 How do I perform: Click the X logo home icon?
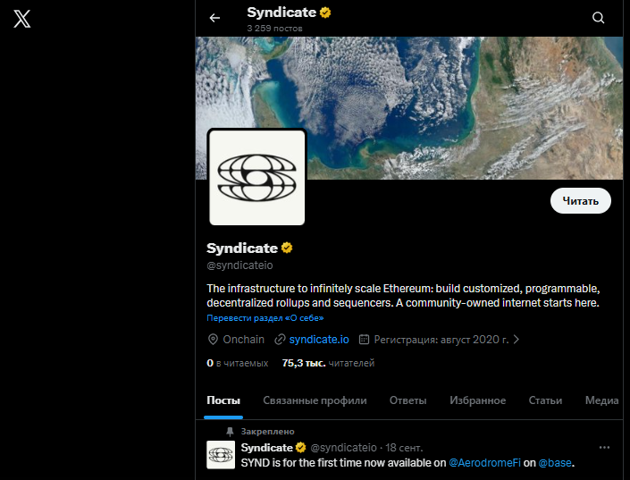click(22, 19)
